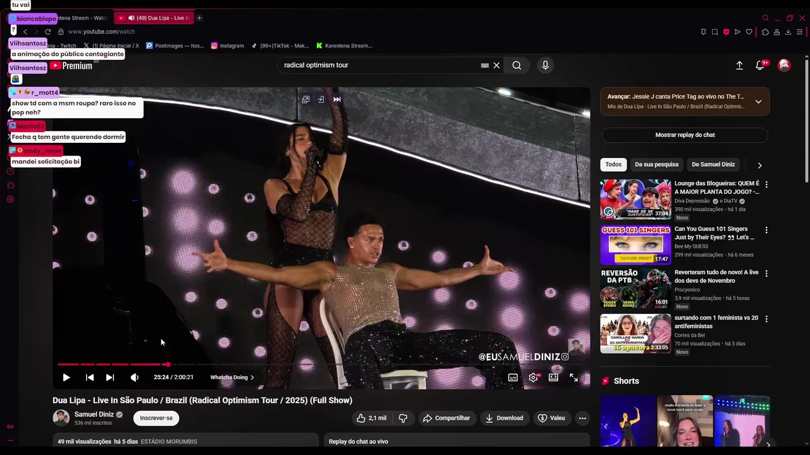Viewport: 810px width, 455px height.
Task: Open 'surtando com 1 feminista vs 20' title
Action: pyautogui.click(x=716, y=322)
